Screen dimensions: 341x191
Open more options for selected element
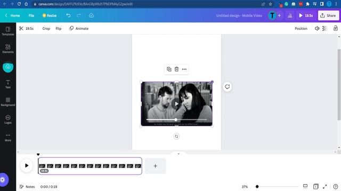click(x=184, y=69)
